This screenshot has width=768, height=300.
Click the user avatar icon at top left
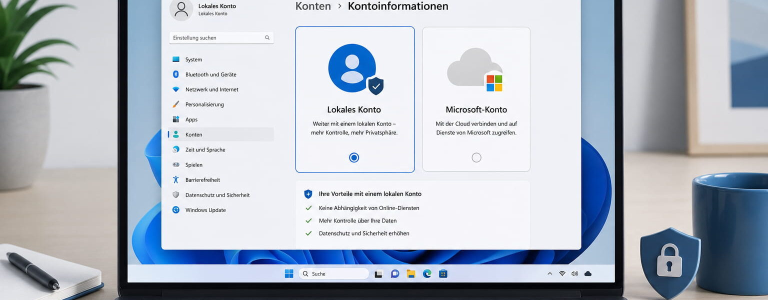(x=181, y=9)
